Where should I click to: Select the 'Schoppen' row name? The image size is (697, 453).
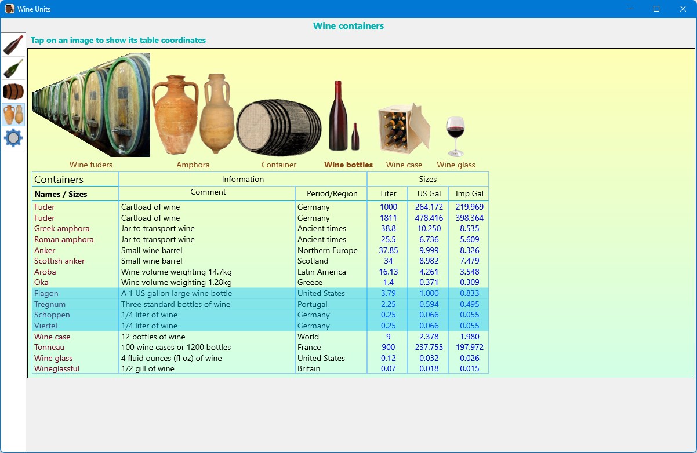pos(52,315)
